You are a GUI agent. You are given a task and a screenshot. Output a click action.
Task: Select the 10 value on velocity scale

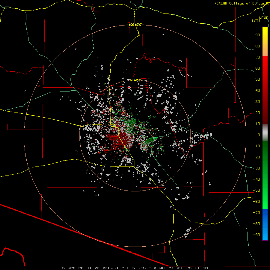258,124
